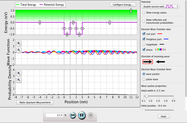Uncheck the phase view
The height and width of the screenshot is (123, 187).
tap(144, 50)
